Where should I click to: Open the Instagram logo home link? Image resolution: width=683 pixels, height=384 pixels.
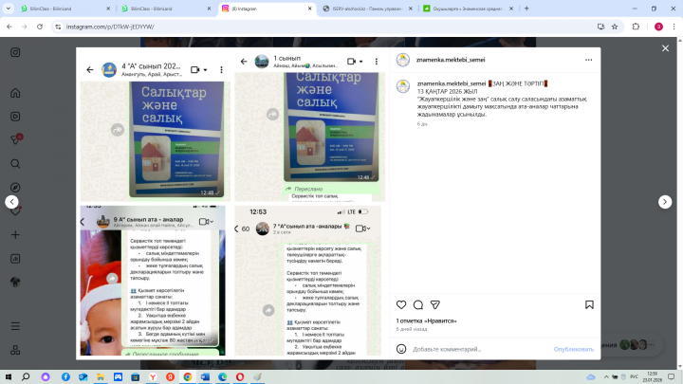15,52
